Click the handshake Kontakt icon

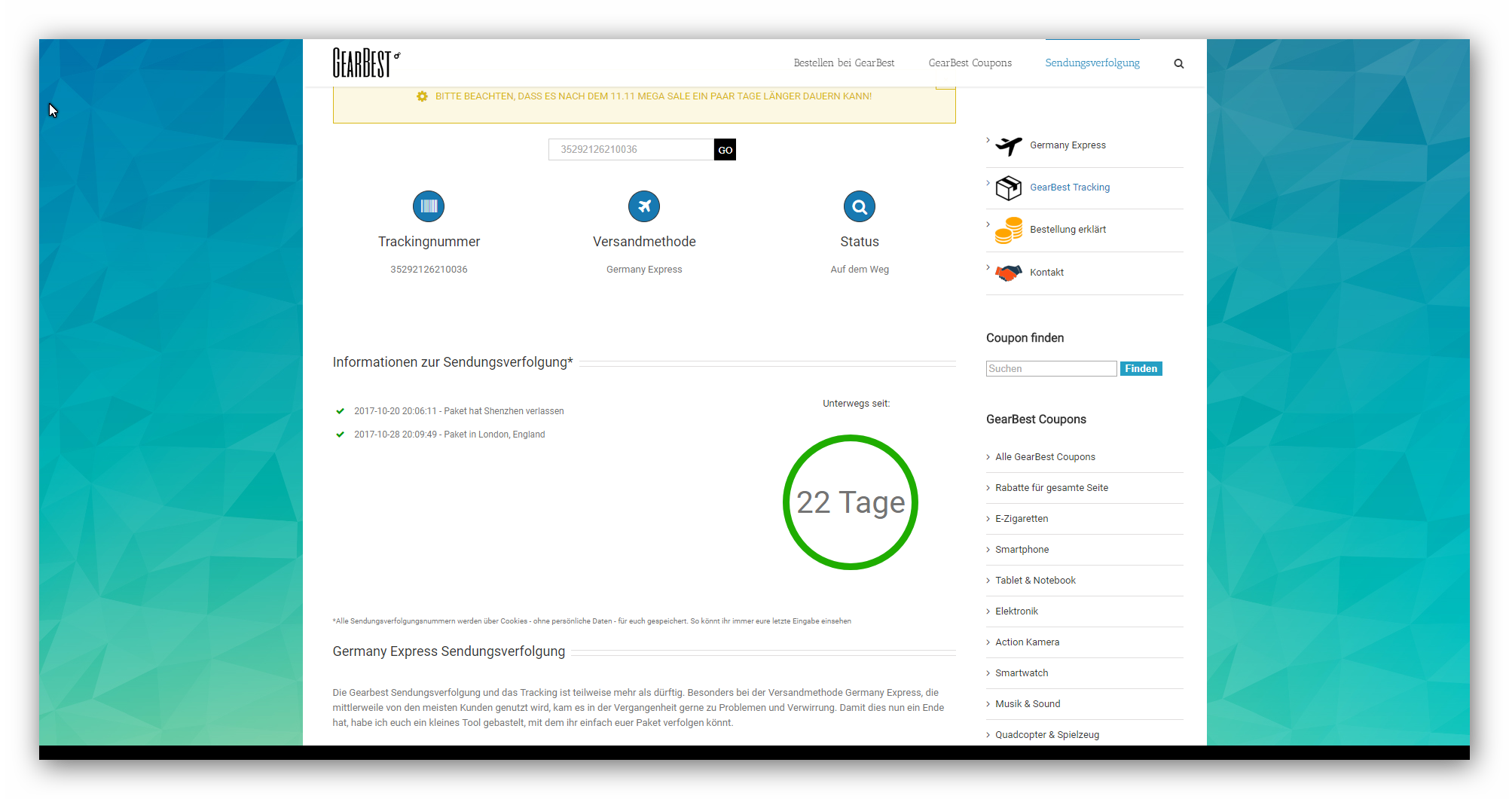click(1008, 272)
